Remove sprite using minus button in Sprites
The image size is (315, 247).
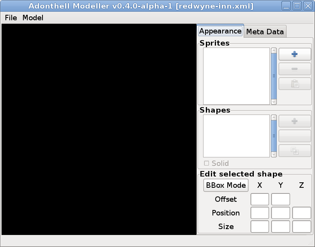[295, 69]
